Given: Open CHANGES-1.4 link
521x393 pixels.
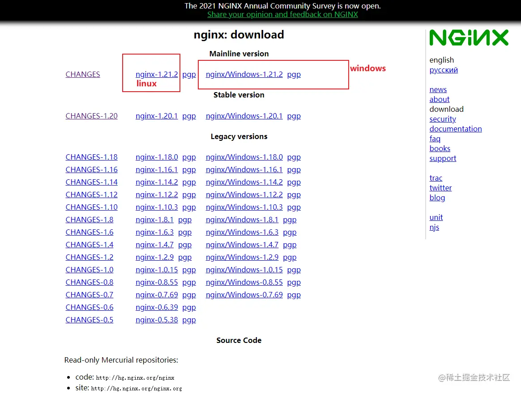Looking at the screenshot, I should (90, 245).
